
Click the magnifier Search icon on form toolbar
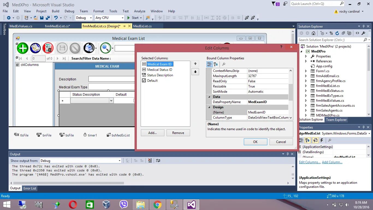[105, 48]
